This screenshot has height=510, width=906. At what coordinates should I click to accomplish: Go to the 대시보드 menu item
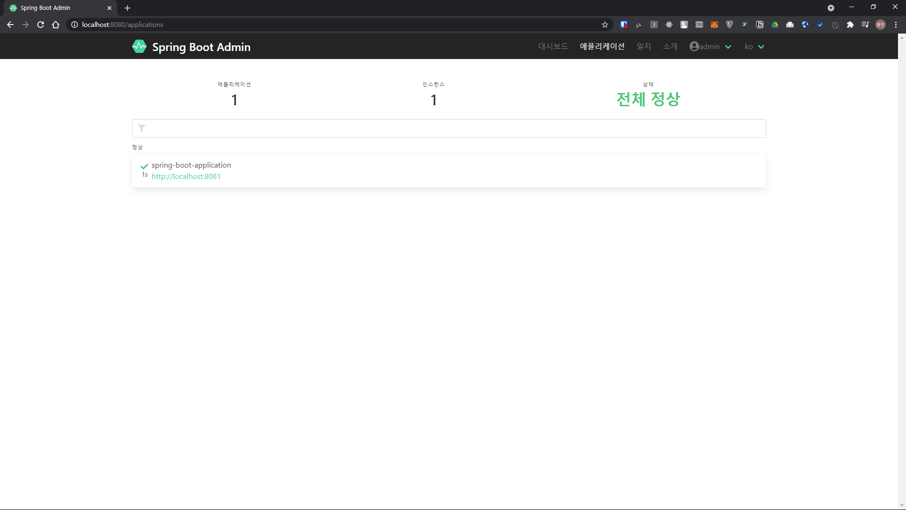553,46
